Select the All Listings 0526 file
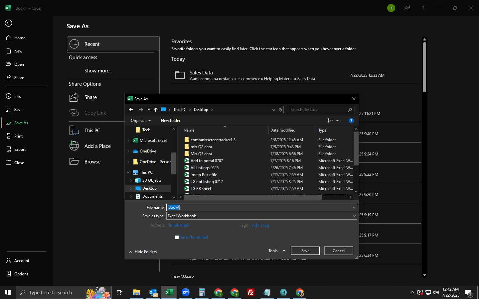Viewport: 479px width, 299px height. 205,168
